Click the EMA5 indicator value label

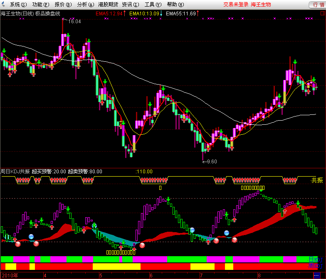coord(109,13)
